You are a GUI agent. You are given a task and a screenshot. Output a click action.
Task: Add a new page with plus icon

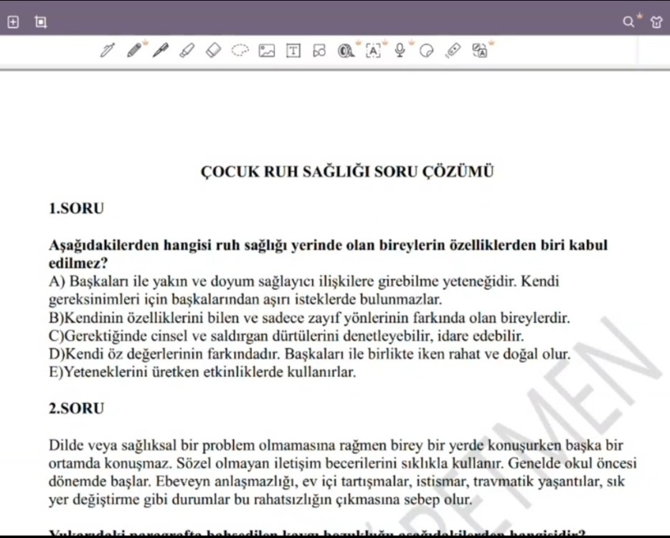13,22
